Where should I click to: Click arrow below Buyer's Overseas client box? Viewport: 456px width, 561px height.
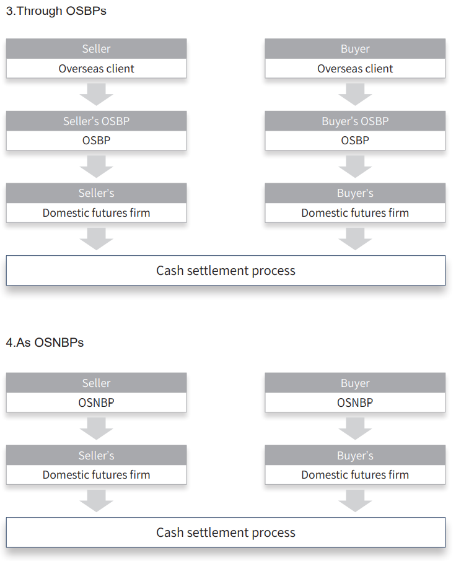355,94
